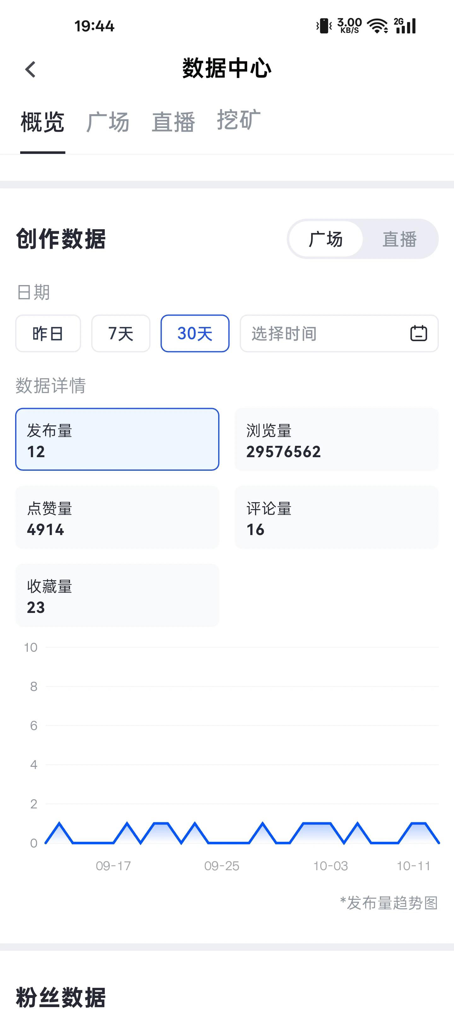Tap the back arrow icon
The height and width of the screenshot is (1014, 454).
click(x=30, y=69)
